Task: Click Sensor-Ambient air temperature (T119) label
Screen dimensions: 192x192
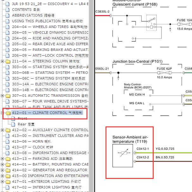Action: (x=130, y=139)
